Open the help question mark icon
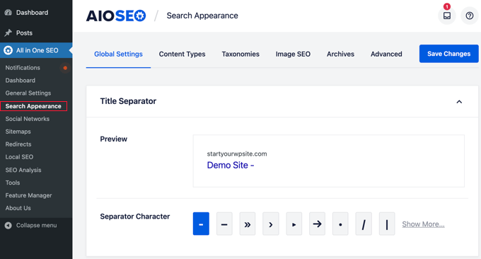Image resolution: width=481 pixels, height=259 pixels. 470,16
